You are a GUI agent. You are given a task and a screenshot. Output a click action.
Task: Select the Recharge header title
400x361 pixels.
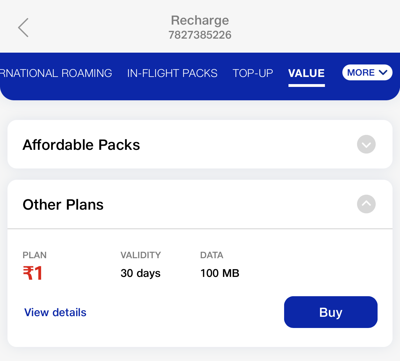pos(200,20)
